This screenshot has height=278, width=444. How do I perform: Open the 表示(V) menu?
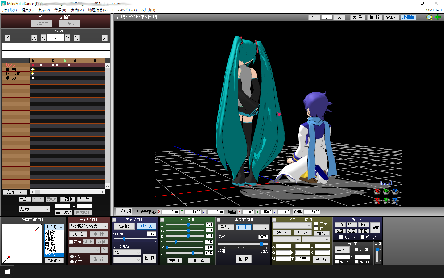coord(44,10)
